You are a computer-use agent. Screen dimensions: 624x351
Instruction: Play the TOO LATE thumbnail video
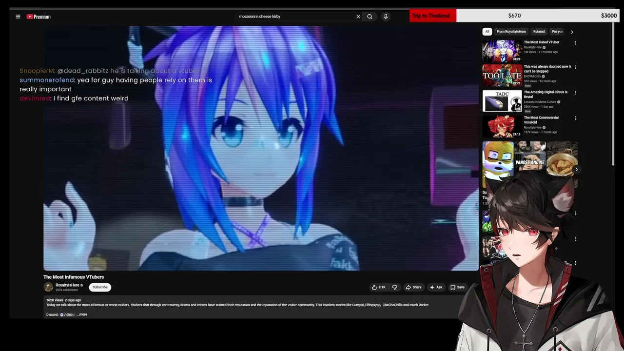502,76
